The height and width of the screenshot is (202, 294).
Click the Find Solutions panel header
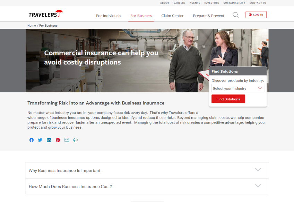[x=238, y=71]
